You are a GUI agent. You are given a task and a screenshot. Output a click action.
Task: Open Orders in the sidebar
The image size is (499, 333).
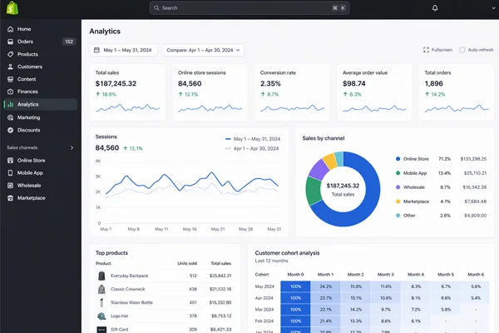click(41, 42)
